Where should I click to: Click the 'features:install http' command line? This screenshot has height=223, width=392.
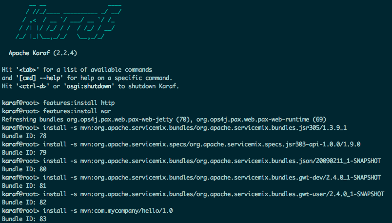click(x=58, y=103)
